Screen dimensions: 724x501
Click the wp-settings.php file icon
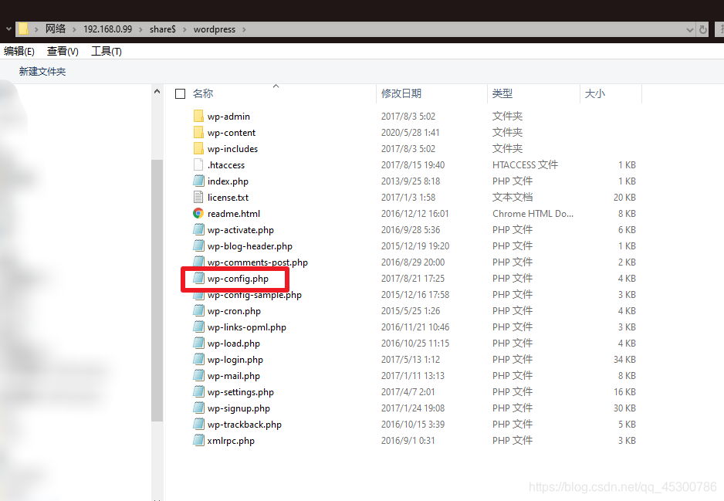[198, 391]
